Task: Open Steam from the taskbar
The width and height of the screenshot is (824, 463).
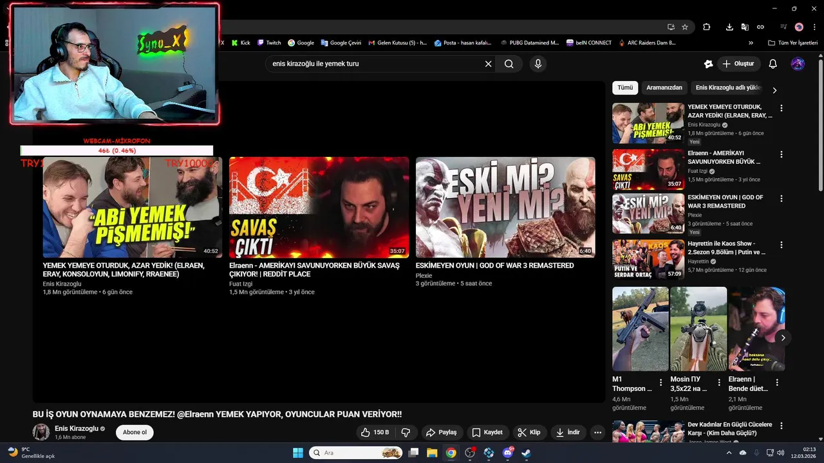Action: coord(526,453)
